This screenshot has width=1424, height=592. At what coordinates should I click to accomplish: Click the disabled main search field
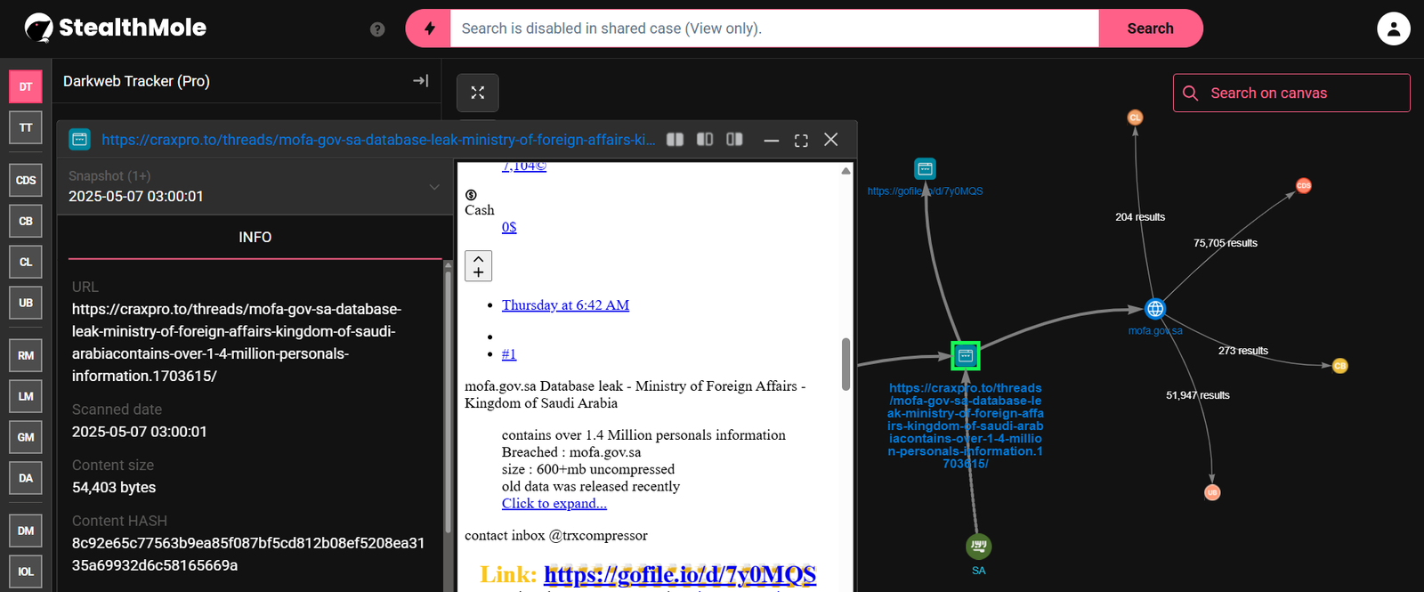point(774,28)
